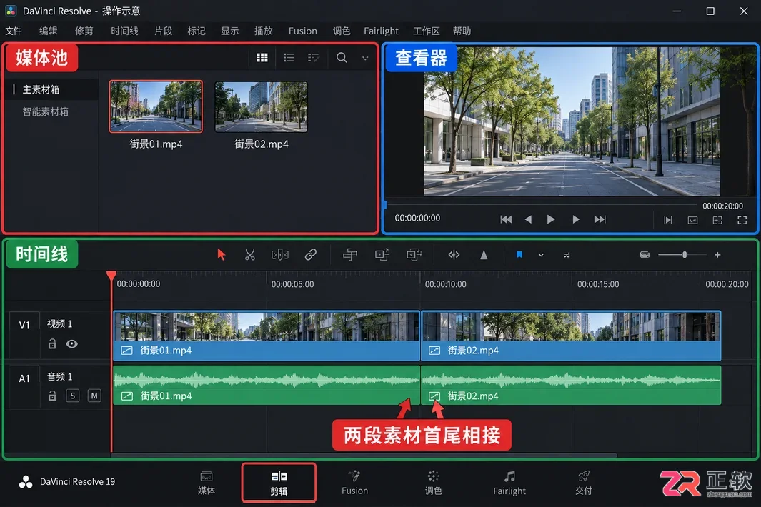
Task: Open the 播放 menu
Action: point(263,31)
